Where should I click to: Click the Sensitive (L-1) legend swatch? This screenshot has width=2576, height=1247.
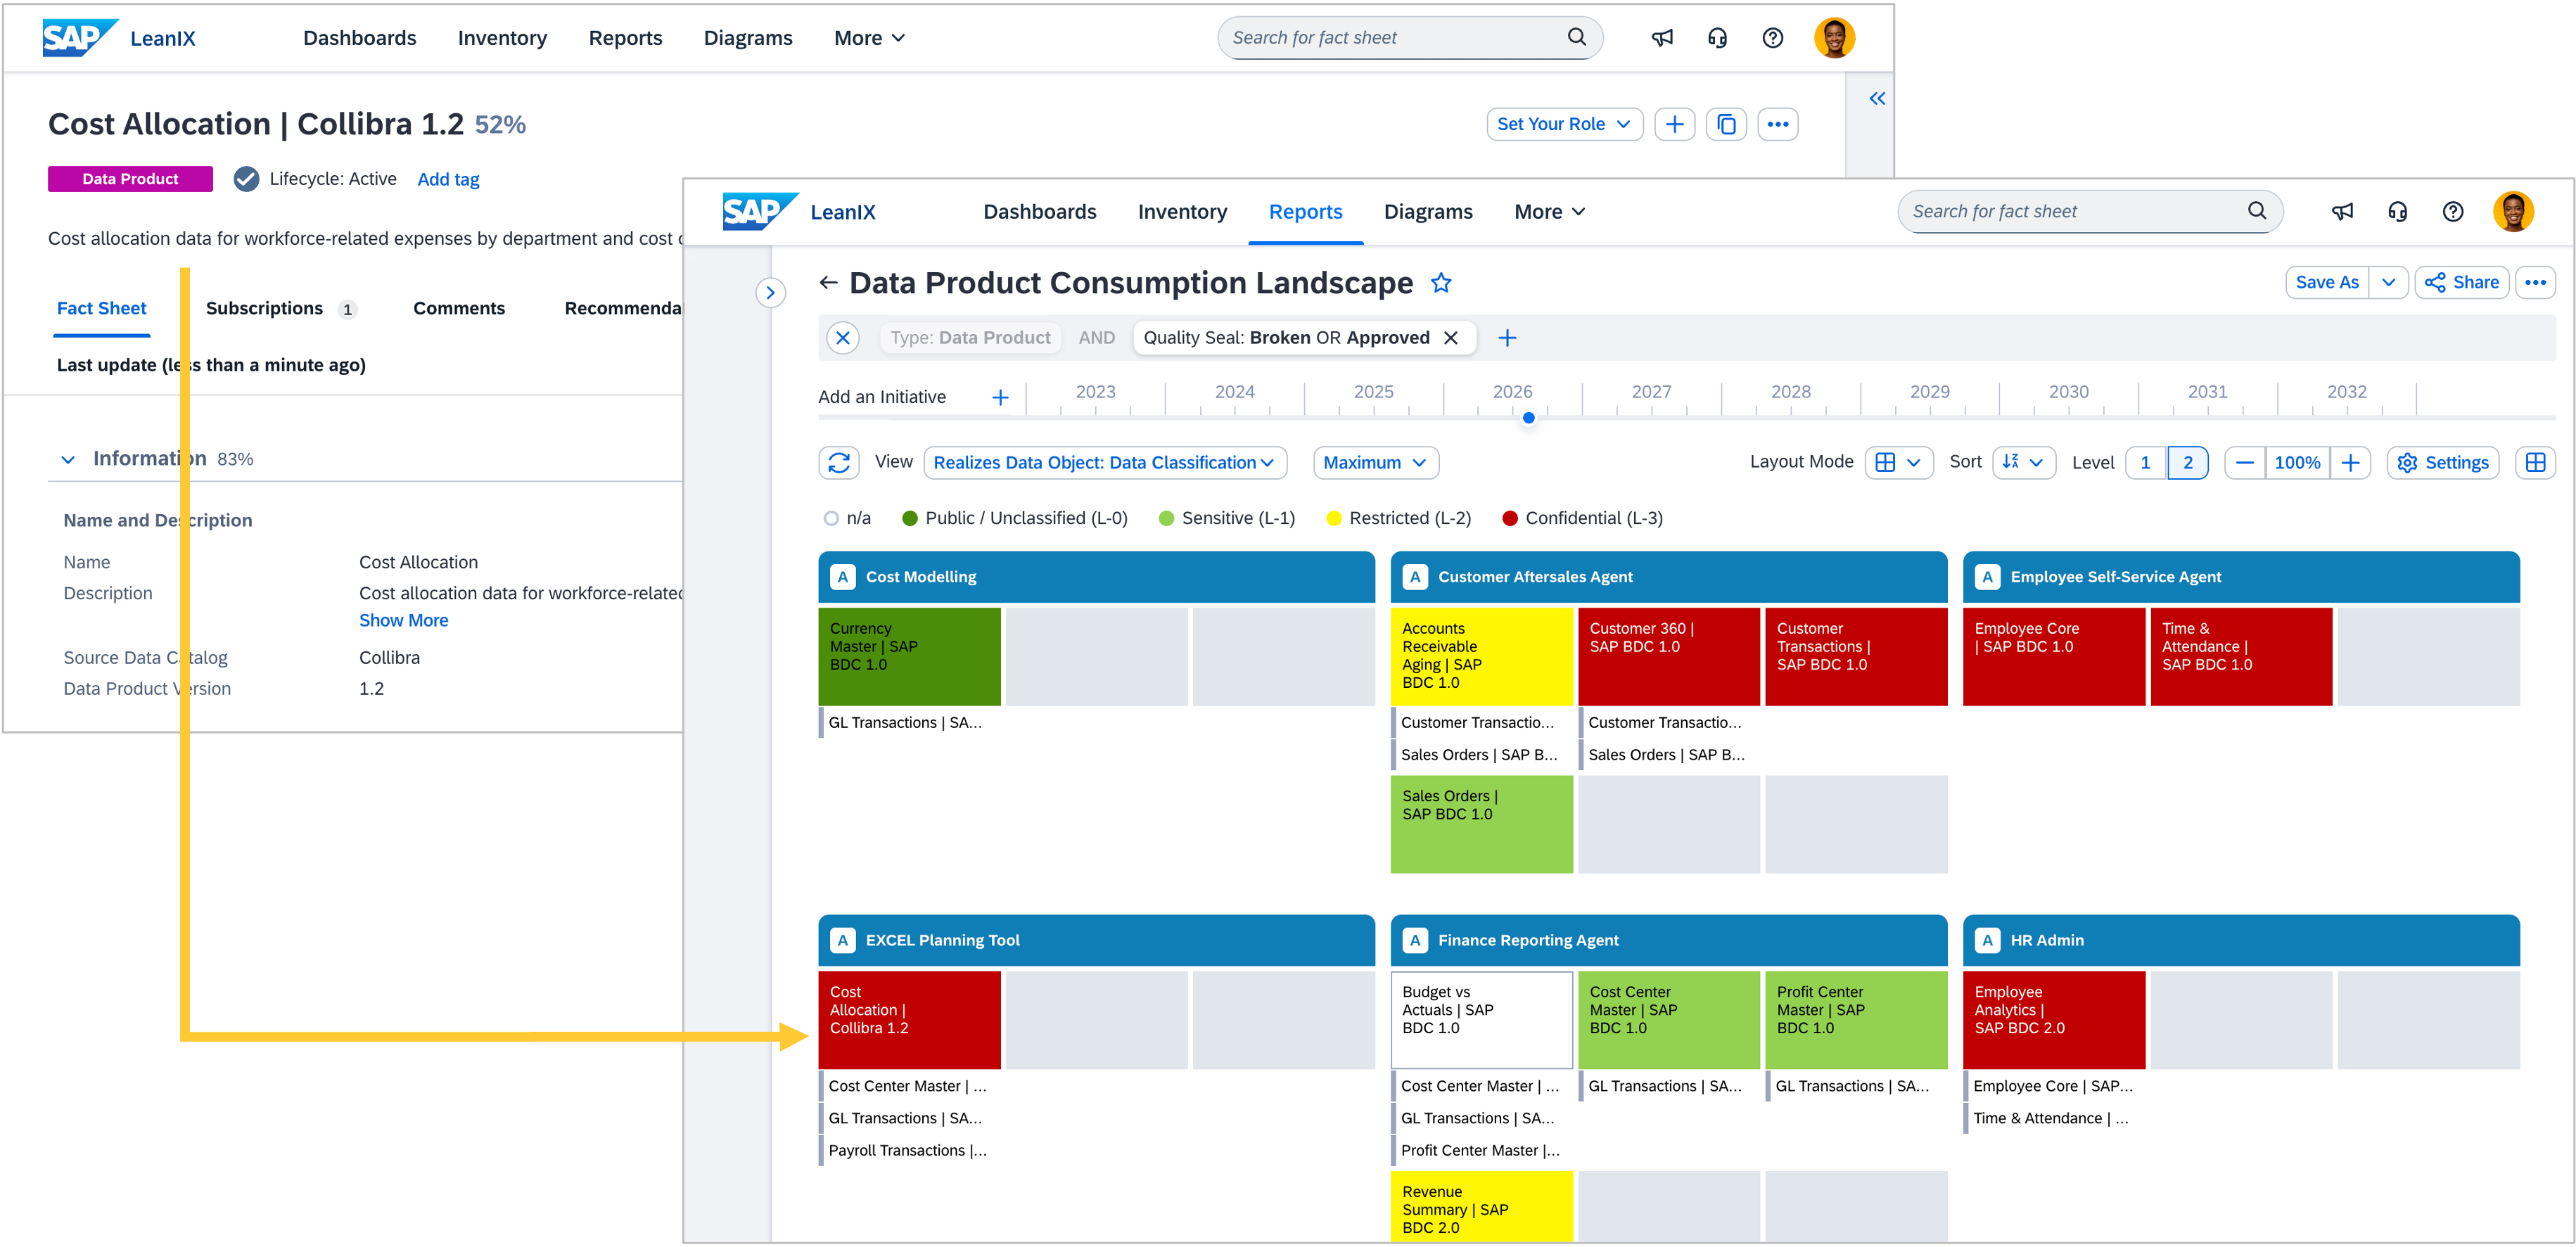coord(1166,518)
